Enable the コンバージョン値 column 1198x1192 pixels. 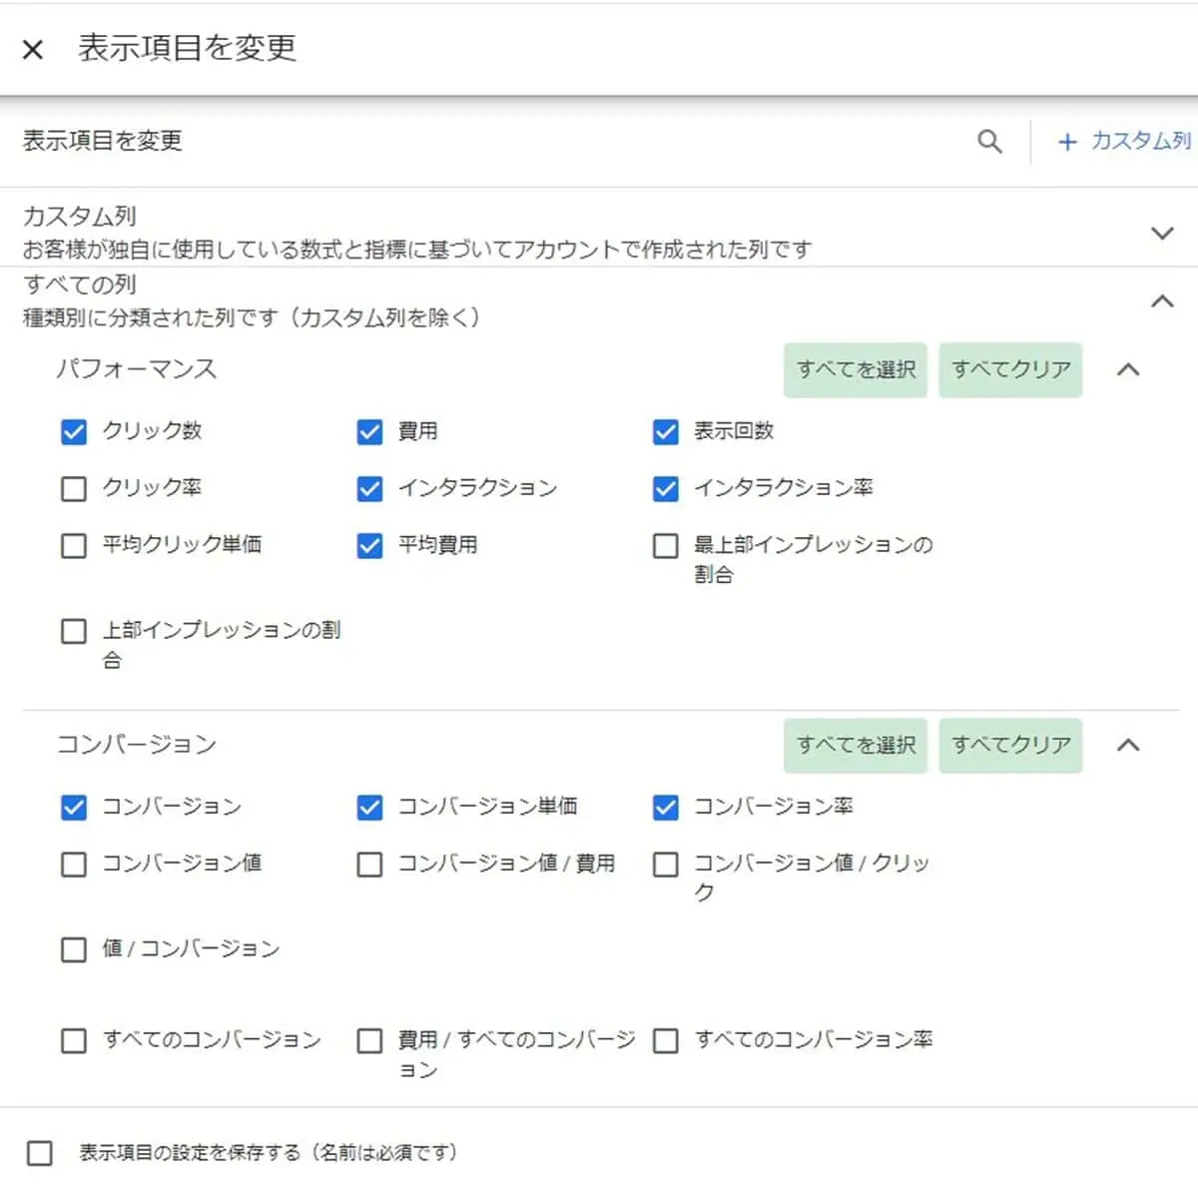[x=73, y=864]
